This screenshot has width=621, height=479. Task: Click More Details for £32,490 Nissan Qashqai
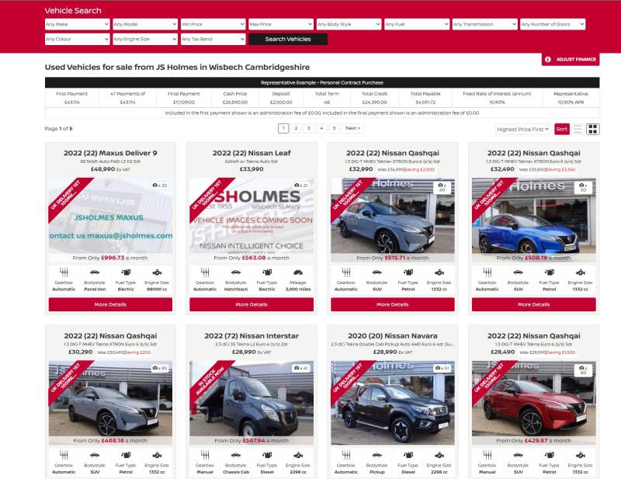point(534,304)
